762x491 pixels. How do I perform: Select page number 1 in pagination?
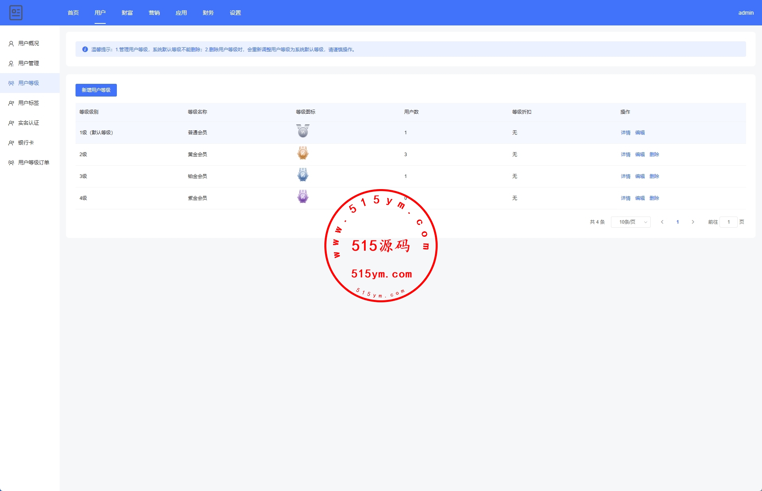(x=677, y=222)
